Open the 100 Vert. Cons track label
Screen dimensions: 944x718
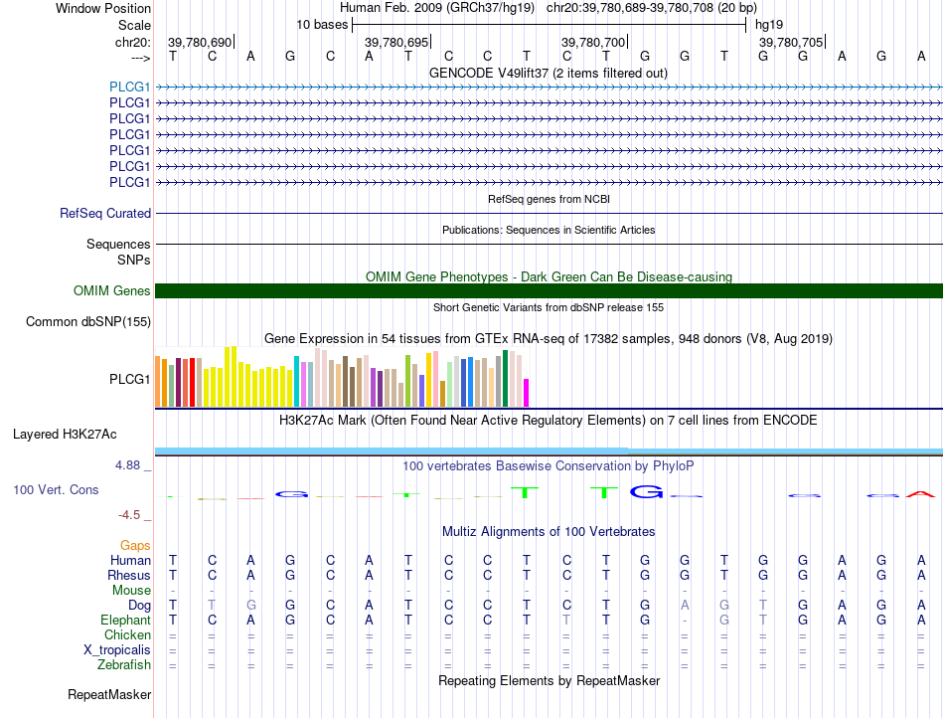pyautogui.click(x=56, y=490)
